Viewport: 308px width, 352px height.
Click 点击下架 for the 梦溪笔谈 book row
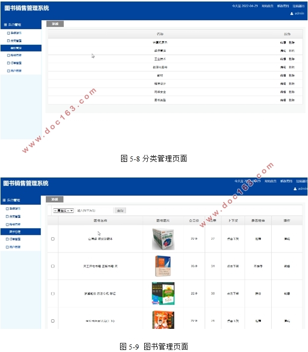click(x=233, y=293)
